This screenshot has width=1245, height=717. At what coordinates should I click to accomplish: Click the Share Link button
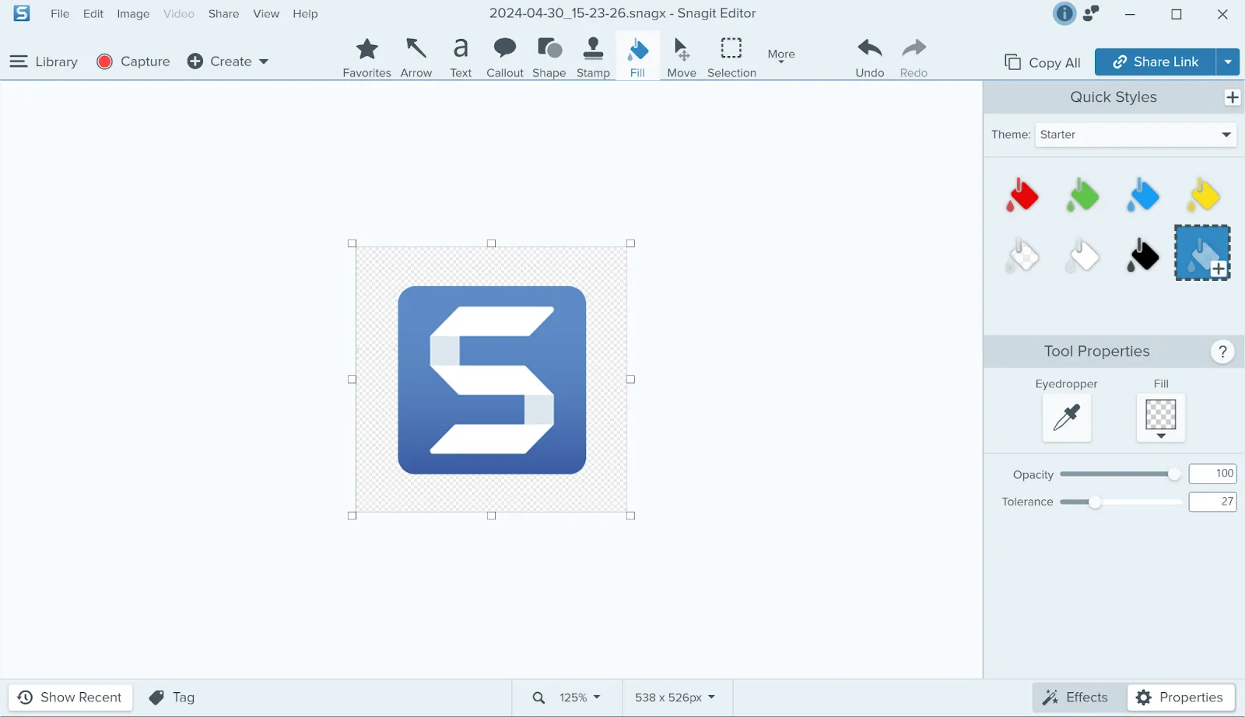[x=1155, y=61]
